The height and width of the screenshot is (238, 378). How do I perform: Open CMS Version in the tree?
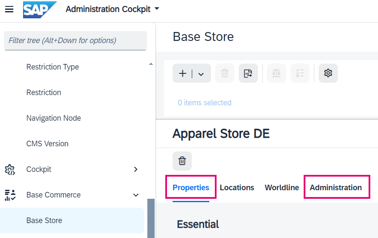[x=47, y=144]
